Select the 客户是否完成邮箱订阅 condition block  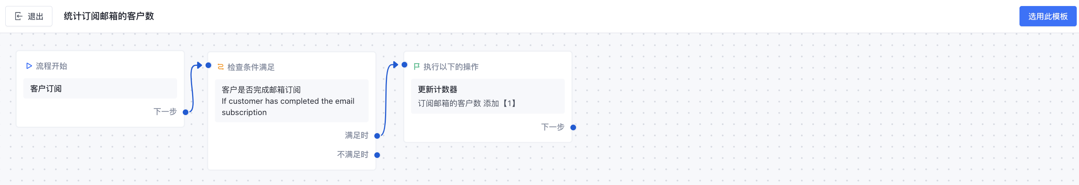[x=292, y=101]
